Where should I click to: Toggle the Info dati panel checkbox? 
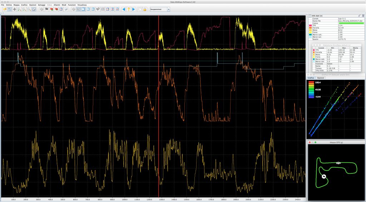(310, 16)
